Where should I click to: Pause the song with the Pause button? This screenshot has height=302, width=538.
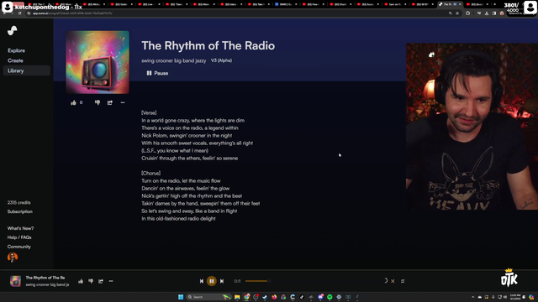pos(157,73)
